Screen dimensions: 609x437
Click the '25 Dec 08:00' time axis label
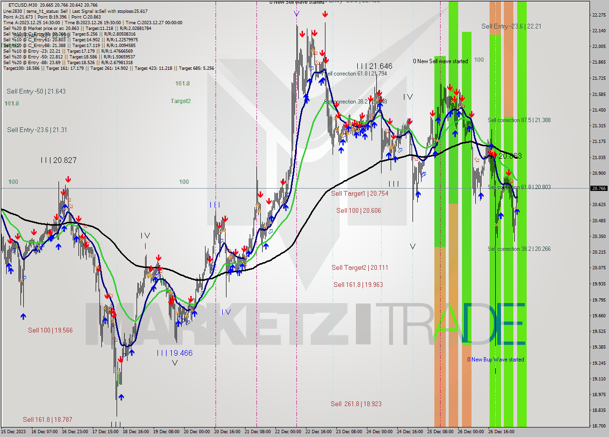point(441,432)
